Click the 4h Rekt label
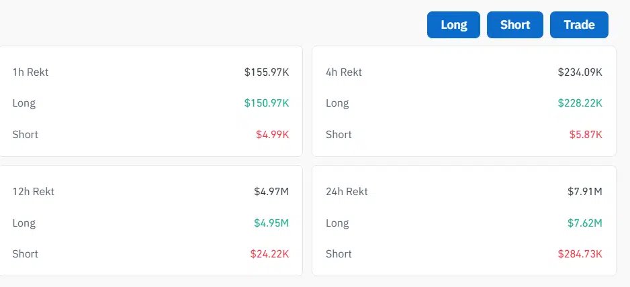This screenshot has width=630, height=287. (x=344, y=72)
